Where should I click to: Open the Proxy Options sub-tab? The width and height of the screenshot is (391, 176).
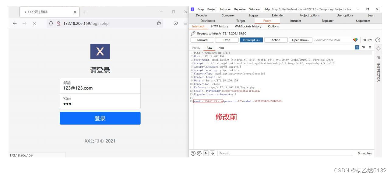coord(273,26)
